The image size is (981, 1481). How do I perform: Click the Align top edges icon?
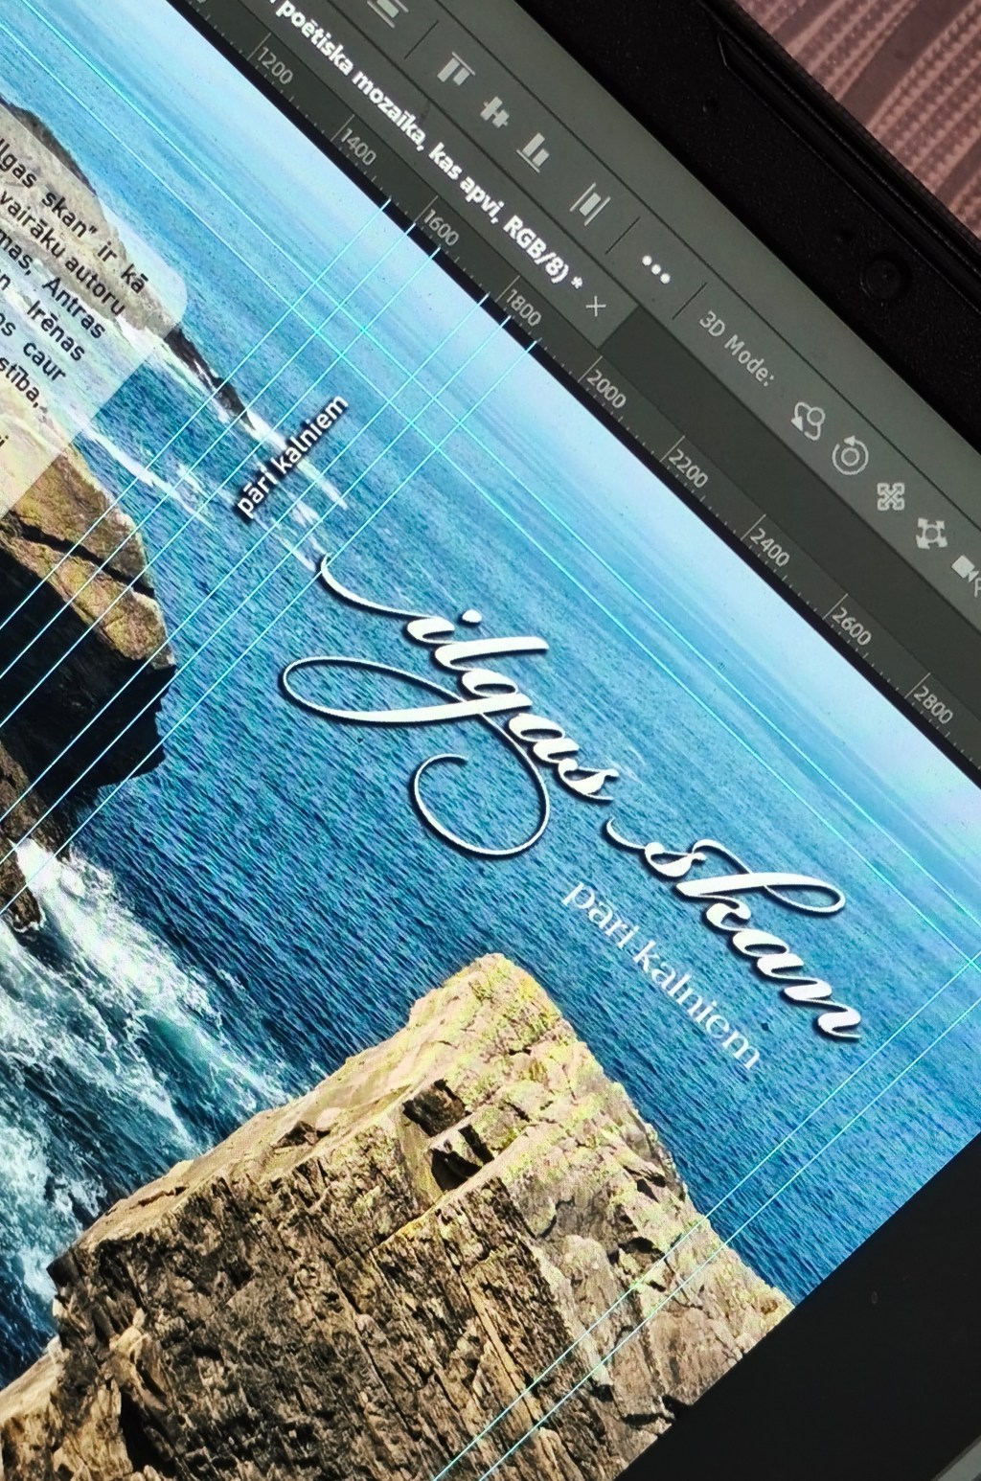pyautogui.click(x=451, y=70)
